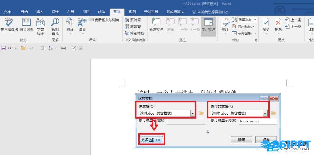This screenshot has height=155, width=314.
Task: Open 简繁转换 conversion options
Action: pos(134,33)
